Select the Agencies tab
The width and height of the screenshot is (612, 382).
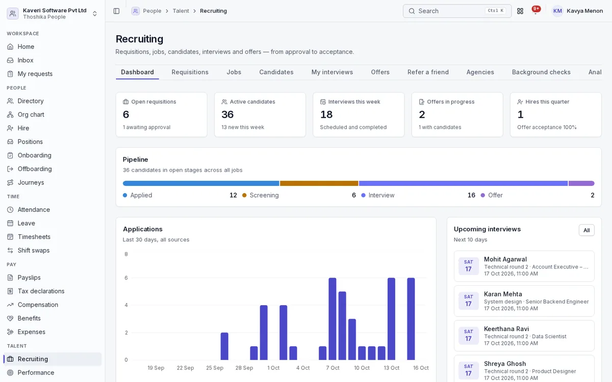[480, 72]
